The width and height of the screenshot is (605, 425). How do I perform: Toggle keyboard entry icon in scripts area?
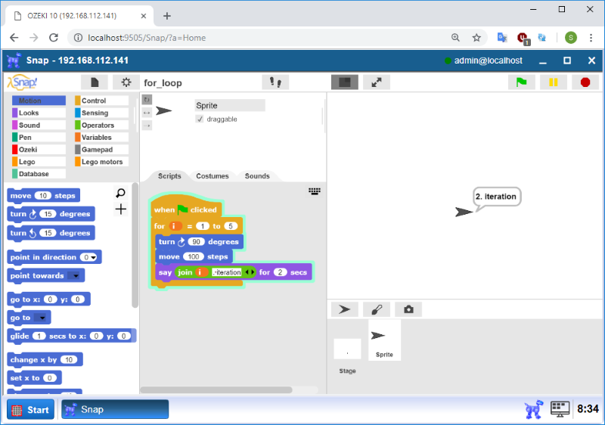tap(315, 191)
